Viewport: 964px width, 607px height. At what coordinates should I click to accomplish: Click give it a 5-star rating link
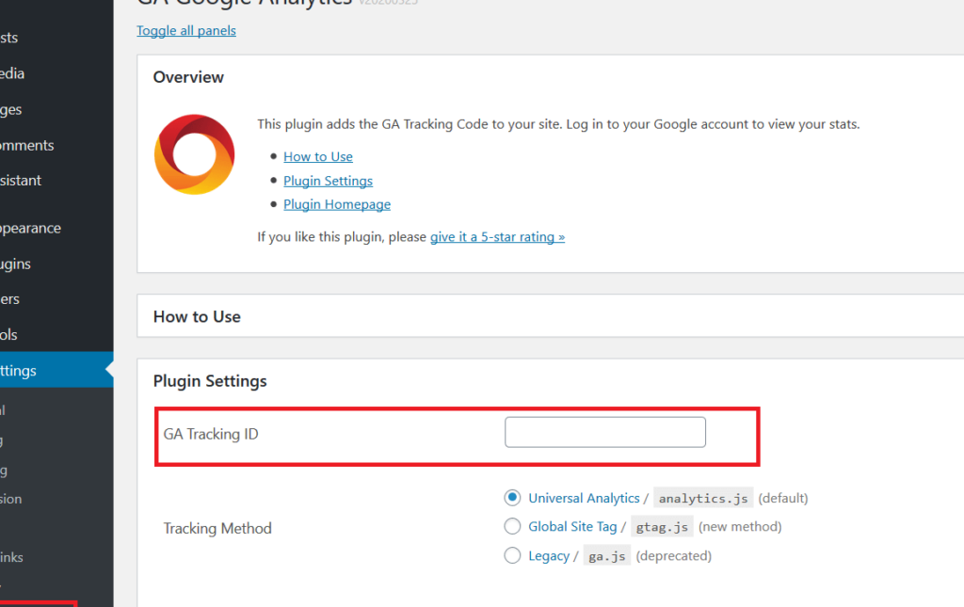click(x=497, y=236)
